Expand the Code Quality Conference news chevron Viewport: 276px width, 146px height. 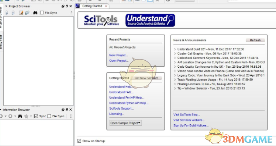tap(175, 67)
